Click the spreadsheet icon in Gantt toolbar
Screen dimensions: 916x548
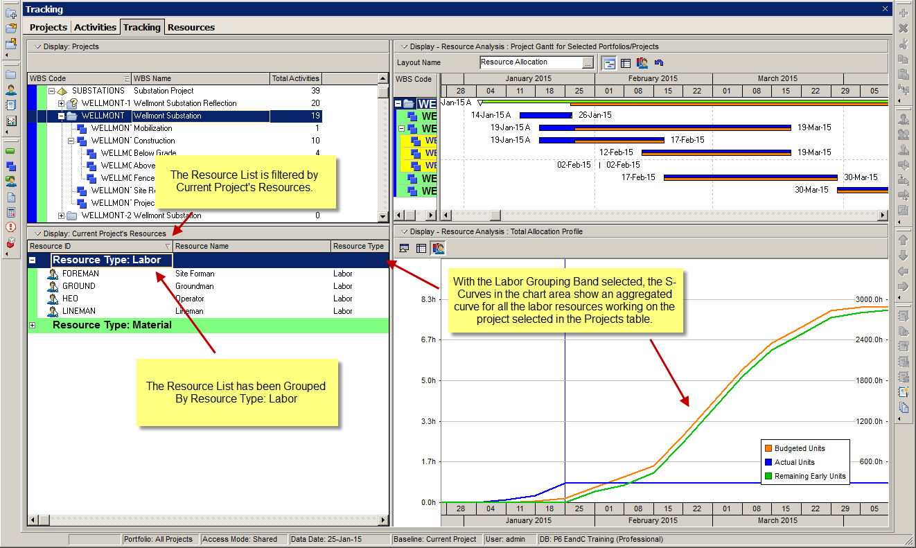click(626, 63)
